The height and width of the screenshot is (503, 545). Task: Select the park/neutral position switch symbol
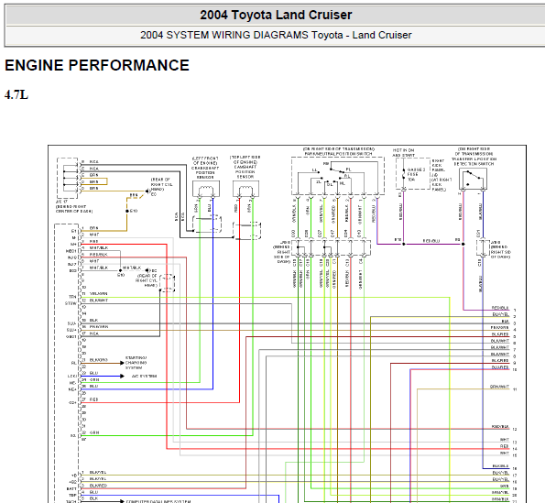click(x=337, y=176)
